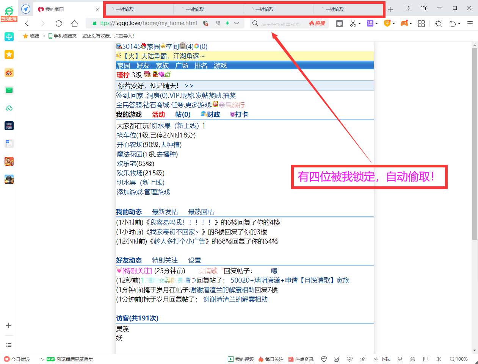The image size is (478, 364).
Task: Open the browser main menu
Action: pos(470,23)
